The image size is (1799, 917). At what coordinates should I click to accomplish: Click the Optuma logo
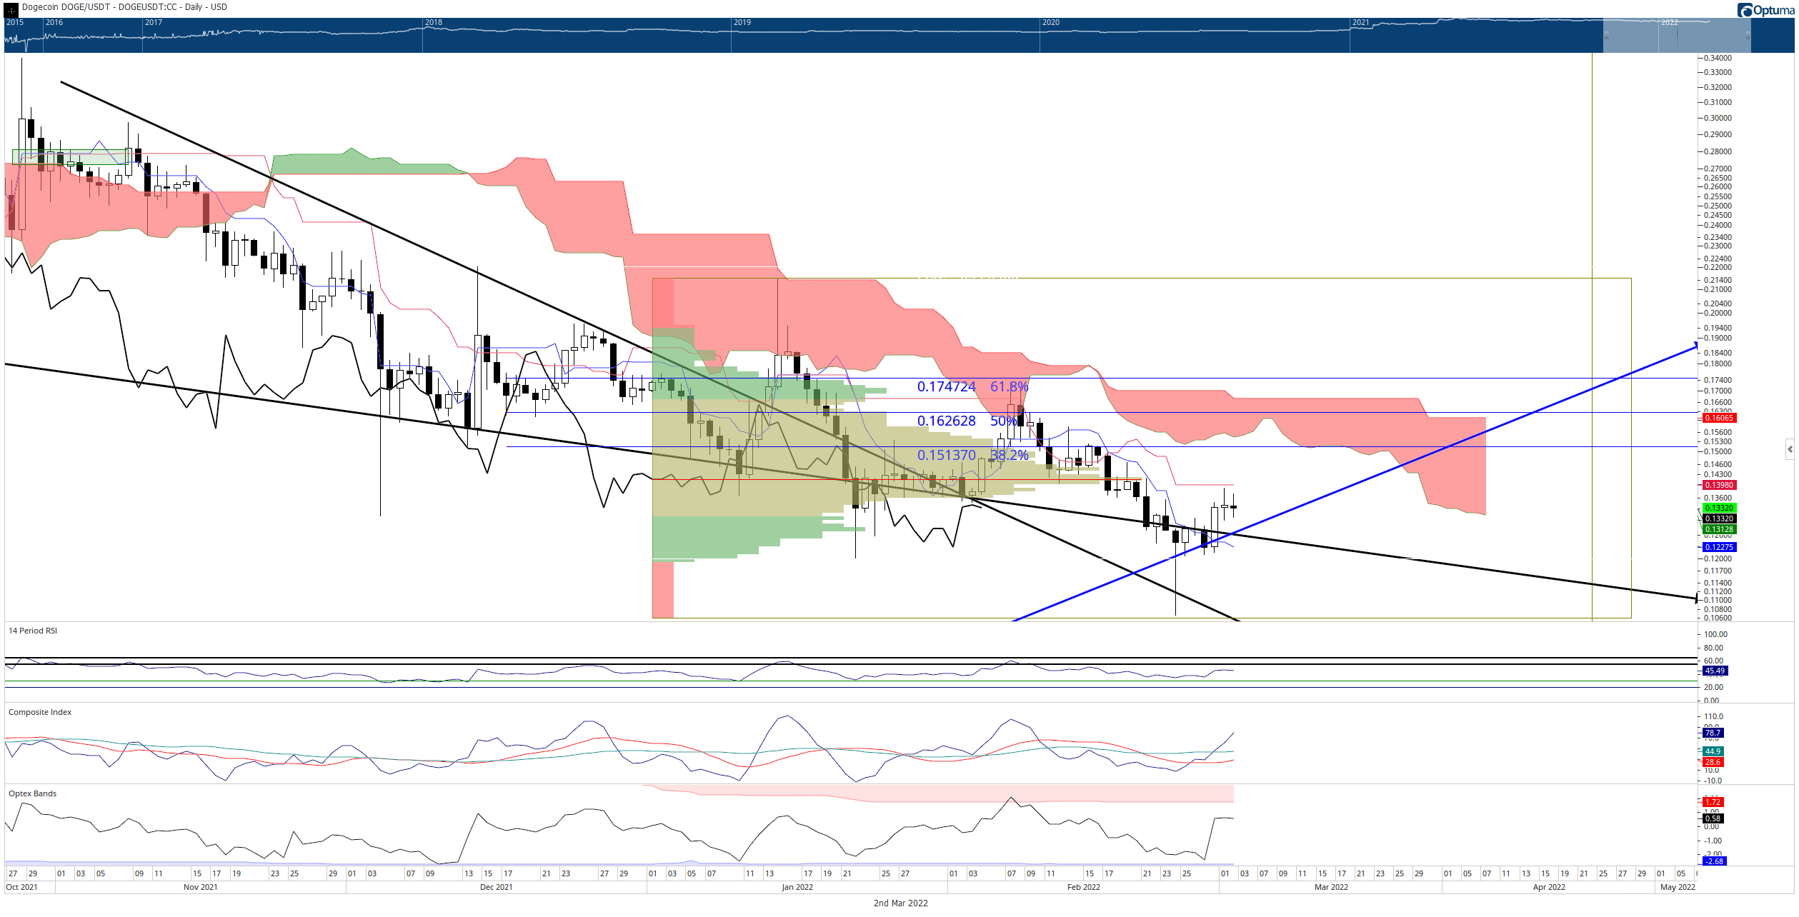[x=1766, y=9]
